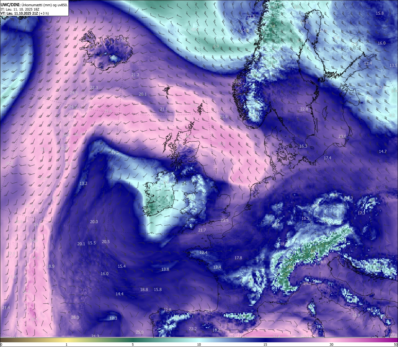398x347 pixels.
Task: Click the 20.0 value in the Atlantic
Action: point(94,222)
